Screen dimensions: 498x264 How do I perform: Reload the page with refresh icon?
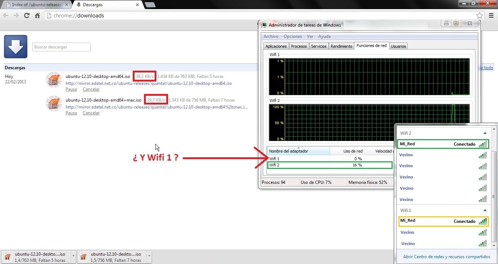pyautogui.click(x=27, y=16)
